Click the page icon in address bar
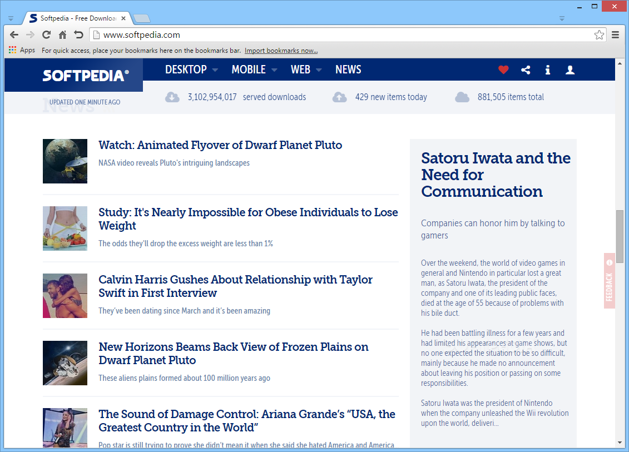 pos(96,35)
